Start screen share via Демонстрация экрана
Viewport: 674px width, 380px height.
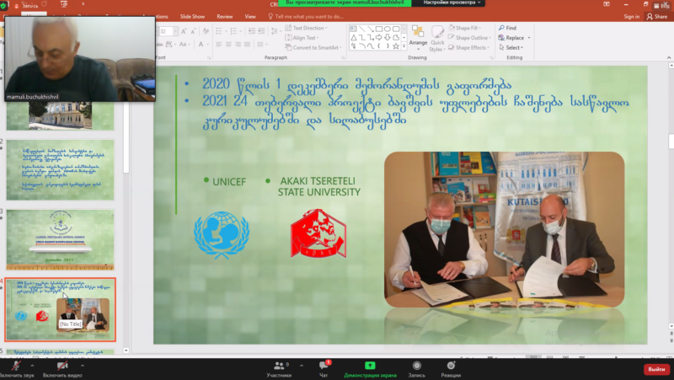click(370, 369)
